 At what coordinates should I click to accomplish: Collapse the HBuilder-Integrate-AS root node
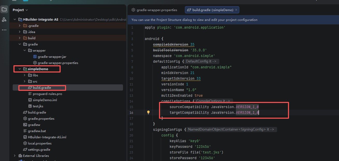(x=15, y=19)
